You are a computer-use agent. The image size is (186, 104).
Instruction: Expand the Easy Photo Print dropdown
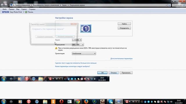[x=24, y=12]
